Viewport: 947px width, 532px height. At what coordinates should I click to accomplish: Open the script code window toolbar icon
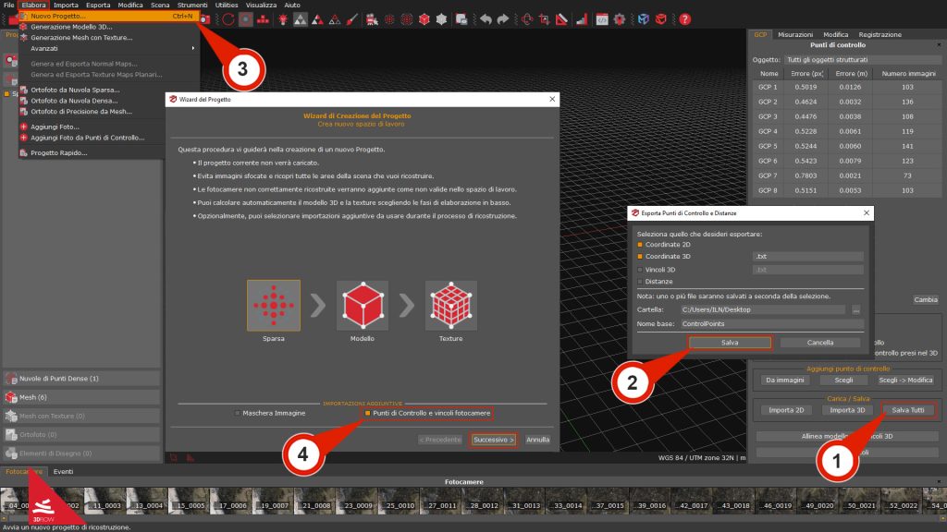[602, 19]
